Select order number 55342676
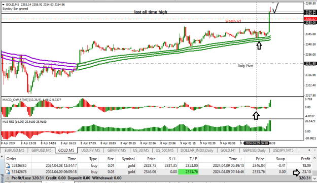 tap(19, 172)
